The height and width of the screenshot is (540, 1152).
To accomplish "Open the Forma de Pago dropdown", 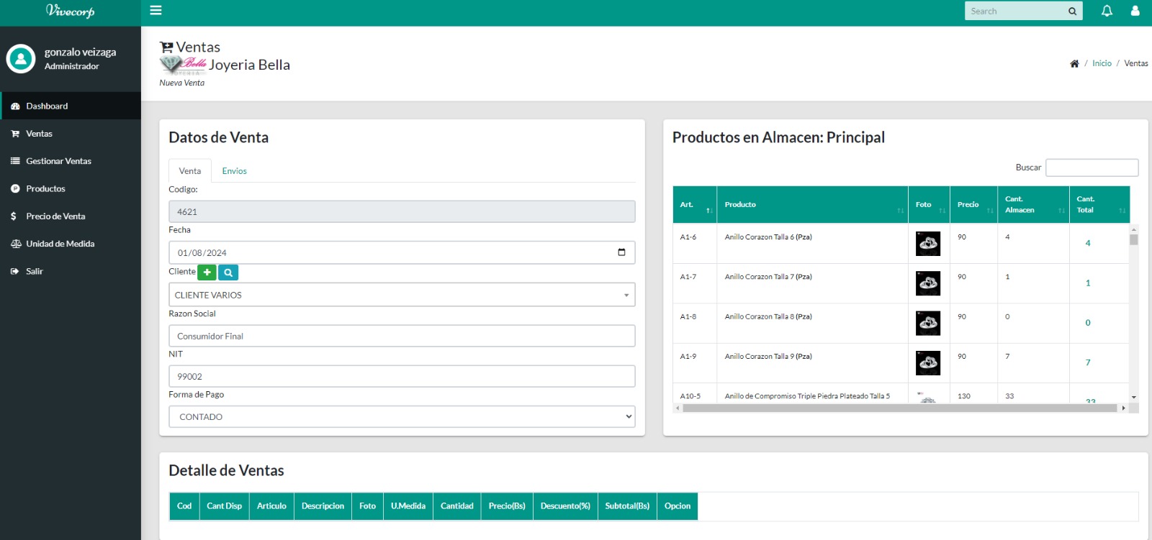I will [402, 417].
